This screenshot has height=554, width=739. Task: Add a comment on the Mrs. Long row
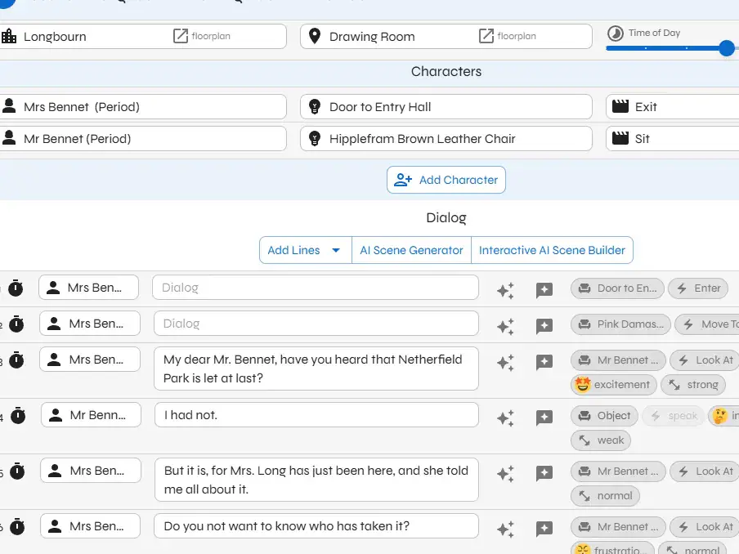click(x=544, y=473)
